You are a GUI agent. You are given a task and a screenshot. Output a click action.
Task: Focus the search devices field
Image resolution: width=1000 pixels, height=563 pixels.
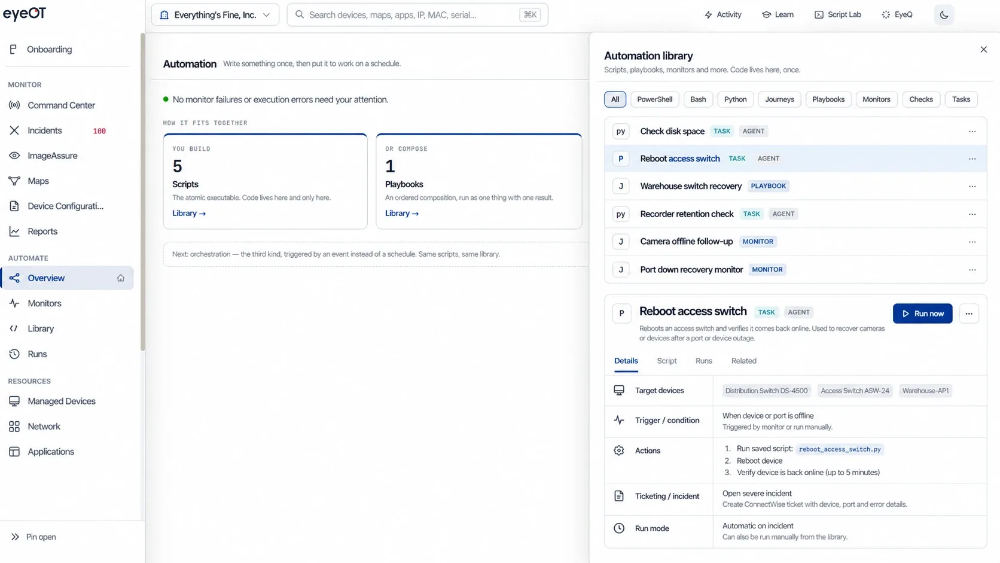417,15
